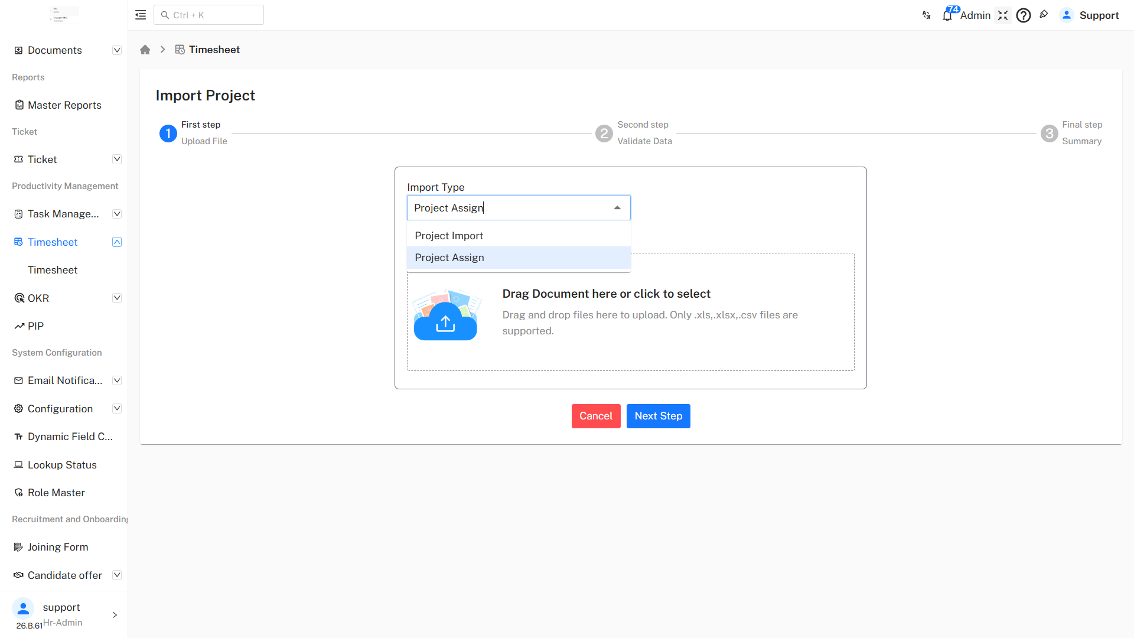
Task: Click the Timesheet breadcrumb table icon
Action: click(180, 50)
